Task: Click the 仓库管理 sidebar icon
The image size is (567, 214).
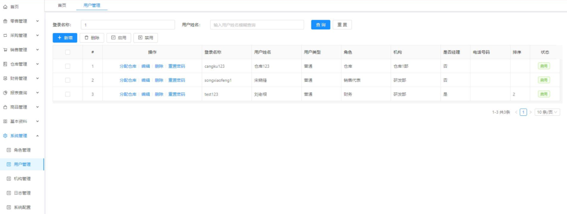Action: coord(5,64)
